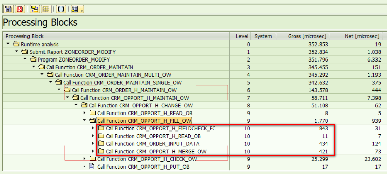Click folder icon of CRM_OPPORT_H_FILL_OW
Image resolution: width=387 pixels, height=174 pixels.
[x=93, y=121]
